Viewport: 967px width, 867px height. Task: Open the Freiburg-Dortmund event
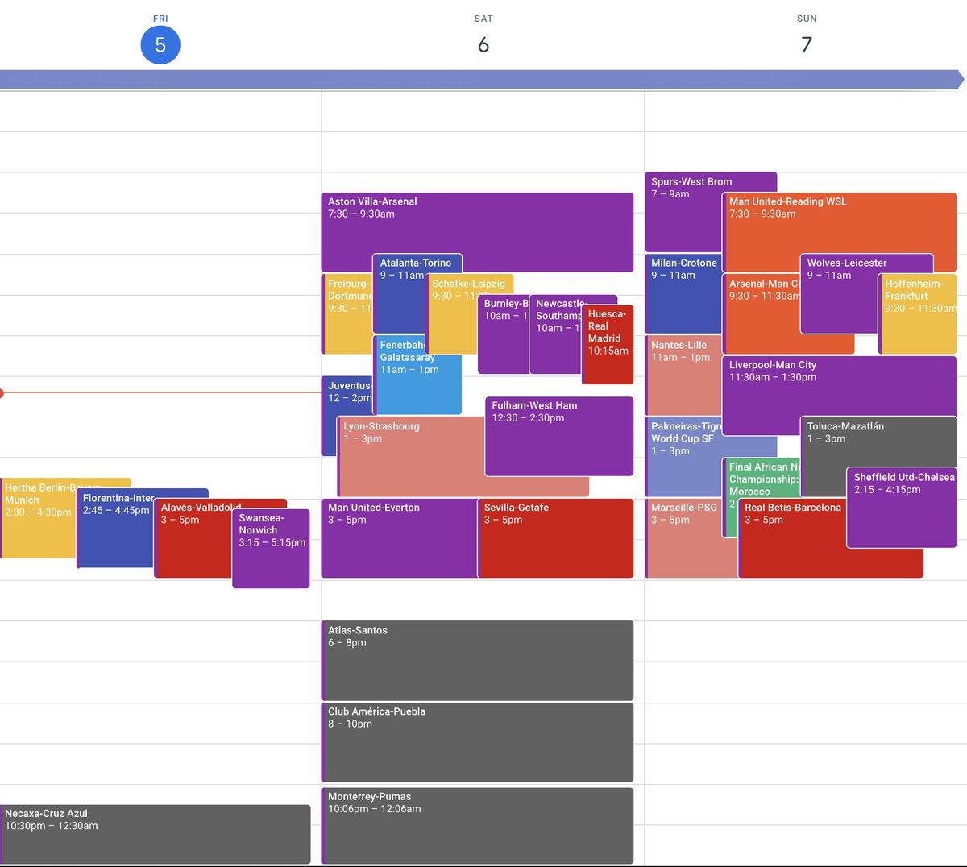[x=347, y=314]
